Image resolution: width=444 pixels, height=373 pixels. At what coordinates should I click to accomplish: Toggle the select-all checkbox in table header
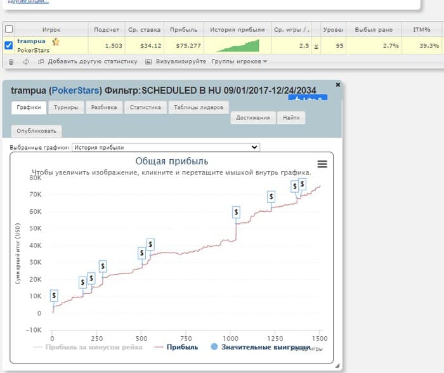(x=8, y=29)
